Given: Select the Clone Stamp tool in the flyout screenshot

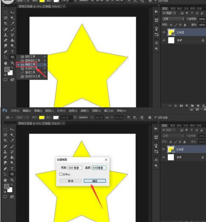Looking at the screenshot, I should tap(5, 35).
